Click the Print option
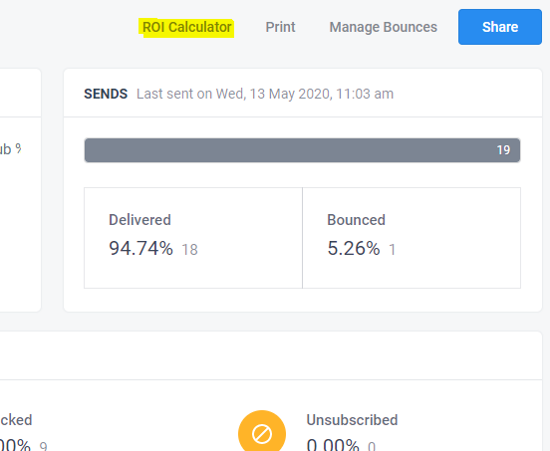Image resolution: width=550 pixels, height=451 pixels. pos(280,27)
